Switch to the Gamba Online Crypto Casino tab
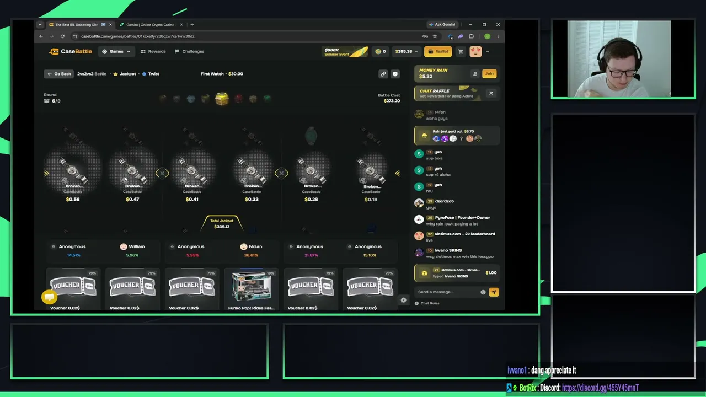This screenshot has width=706, height=397. [149, 25]
